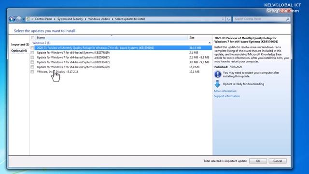
Task: Select the update row KB2830477
Action: click(x=123, y=62)
